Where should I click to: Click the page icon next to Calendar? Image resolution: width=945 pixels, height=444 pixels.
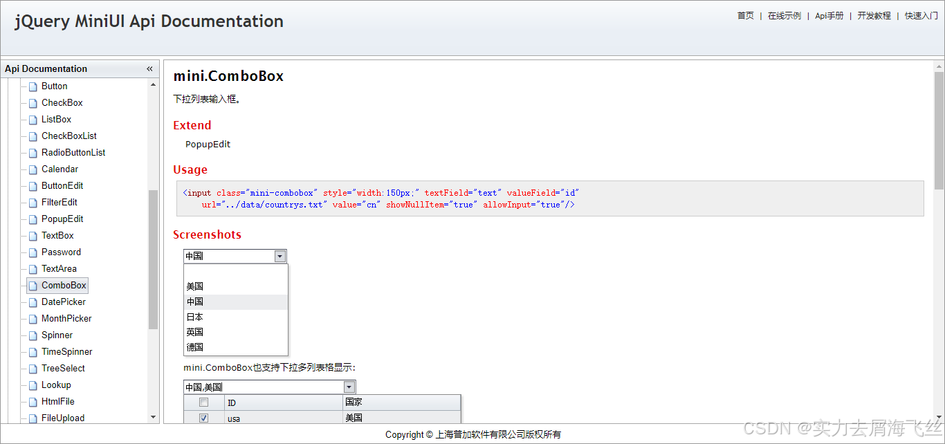pos(33,169)
